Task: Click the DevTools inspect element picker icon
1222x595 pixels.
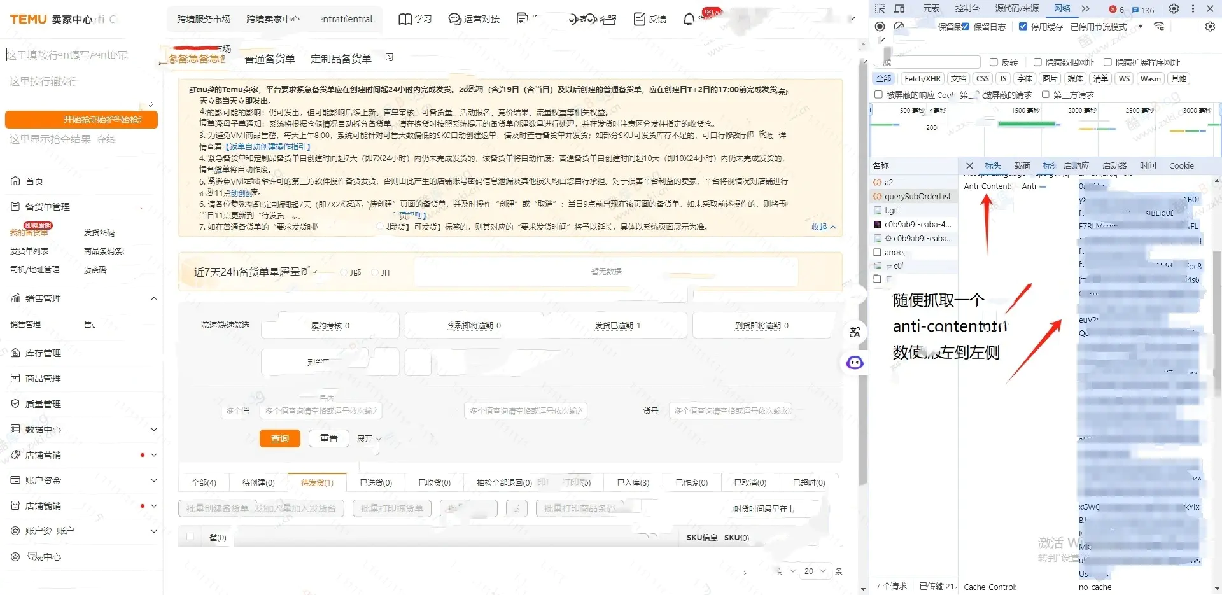Action: [x=880, y=9]
